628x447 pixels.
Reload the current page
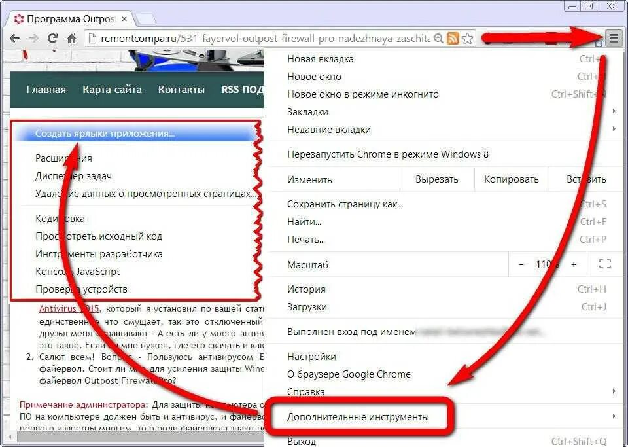tap(52, 39)
